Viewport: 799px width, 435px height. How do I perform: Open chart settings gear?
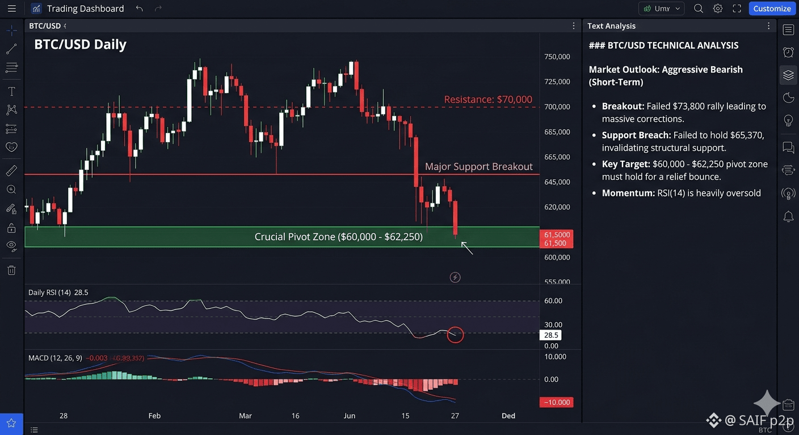[718, 8]
